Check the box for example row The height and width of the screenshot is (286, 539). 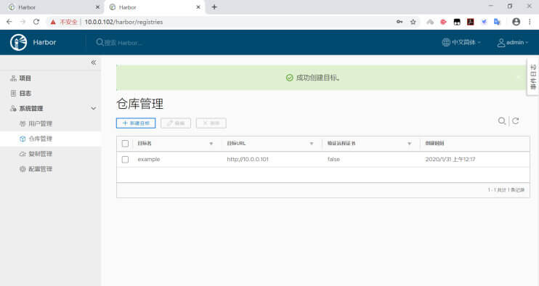coord(125,160)
